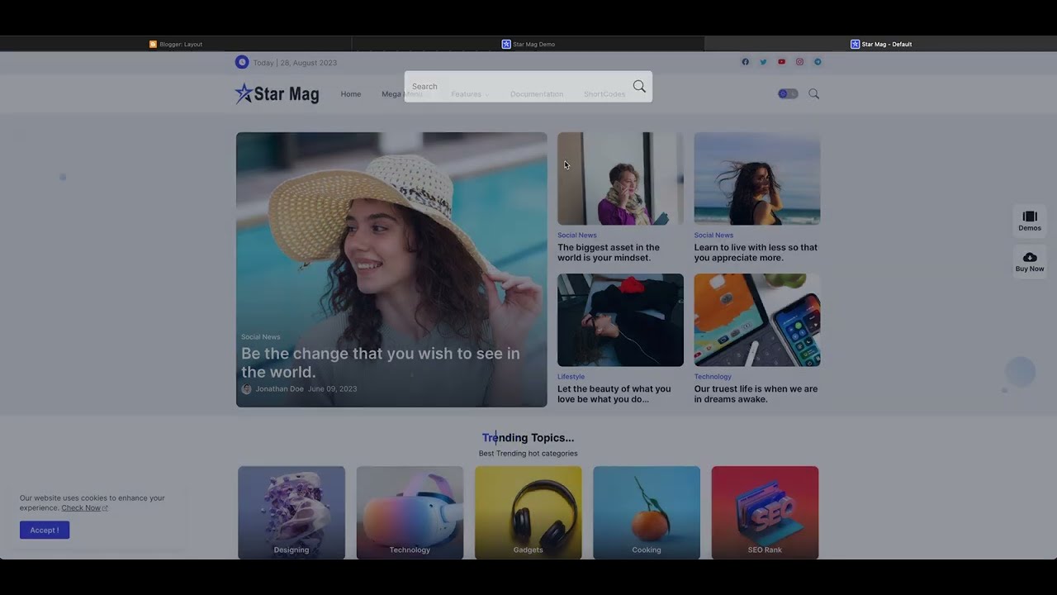
Task: Accept the cookie notice
Action: point(45,530)
